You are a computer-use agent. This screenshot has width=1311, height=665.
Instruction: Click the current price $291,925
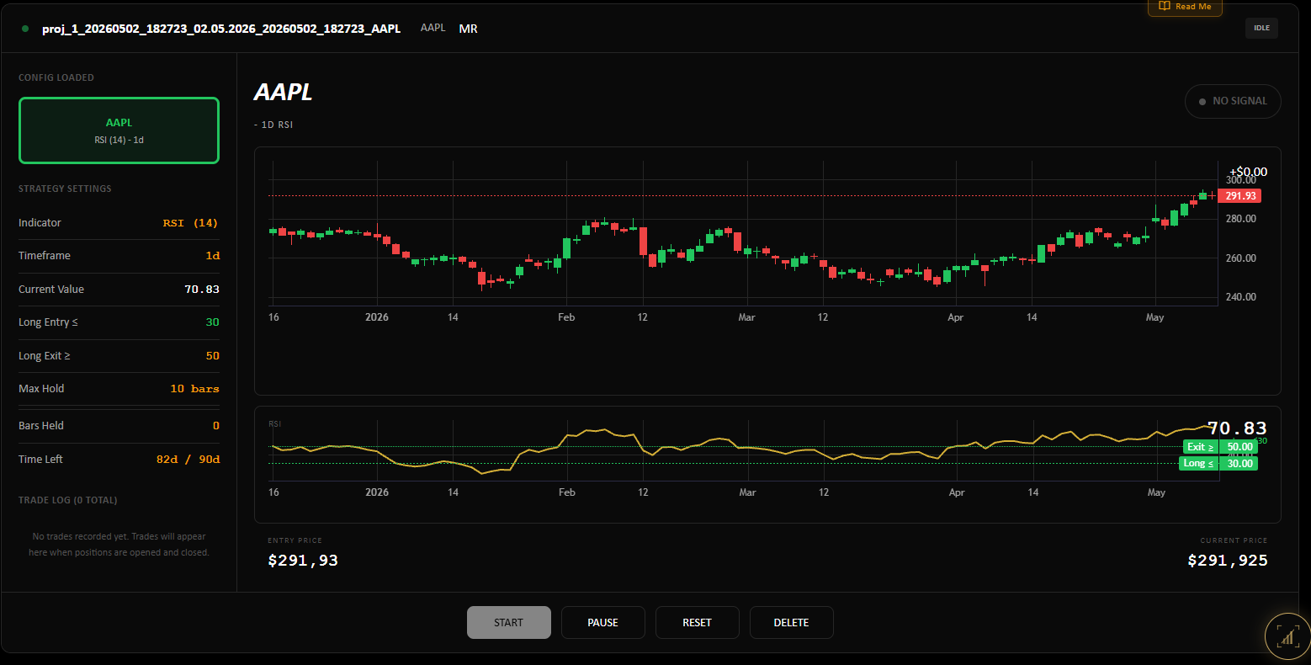[1228, 561]
